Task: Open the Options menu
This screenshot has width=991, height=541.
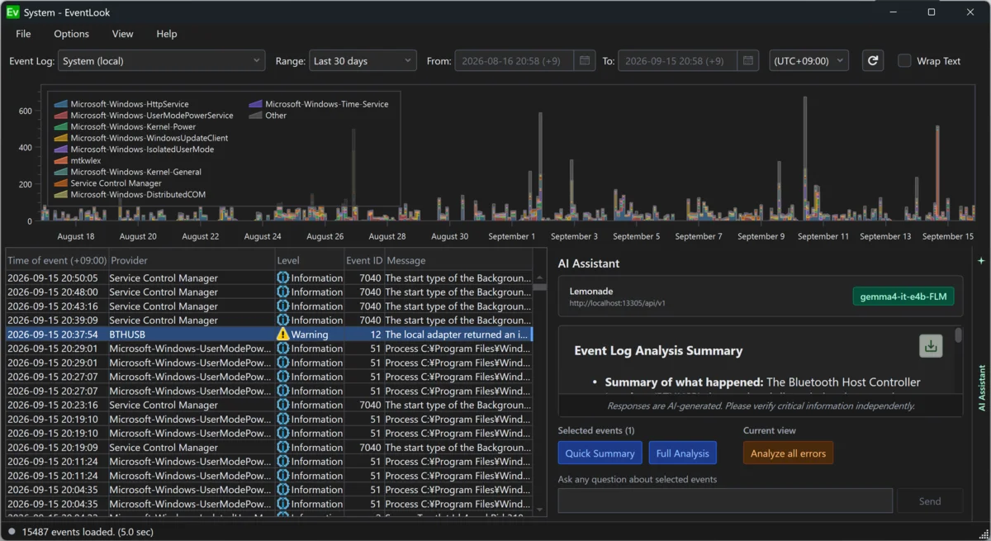Action: (71, 34)
